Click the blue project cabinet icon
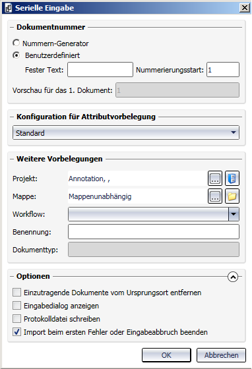252x369 pixels. 232,179
